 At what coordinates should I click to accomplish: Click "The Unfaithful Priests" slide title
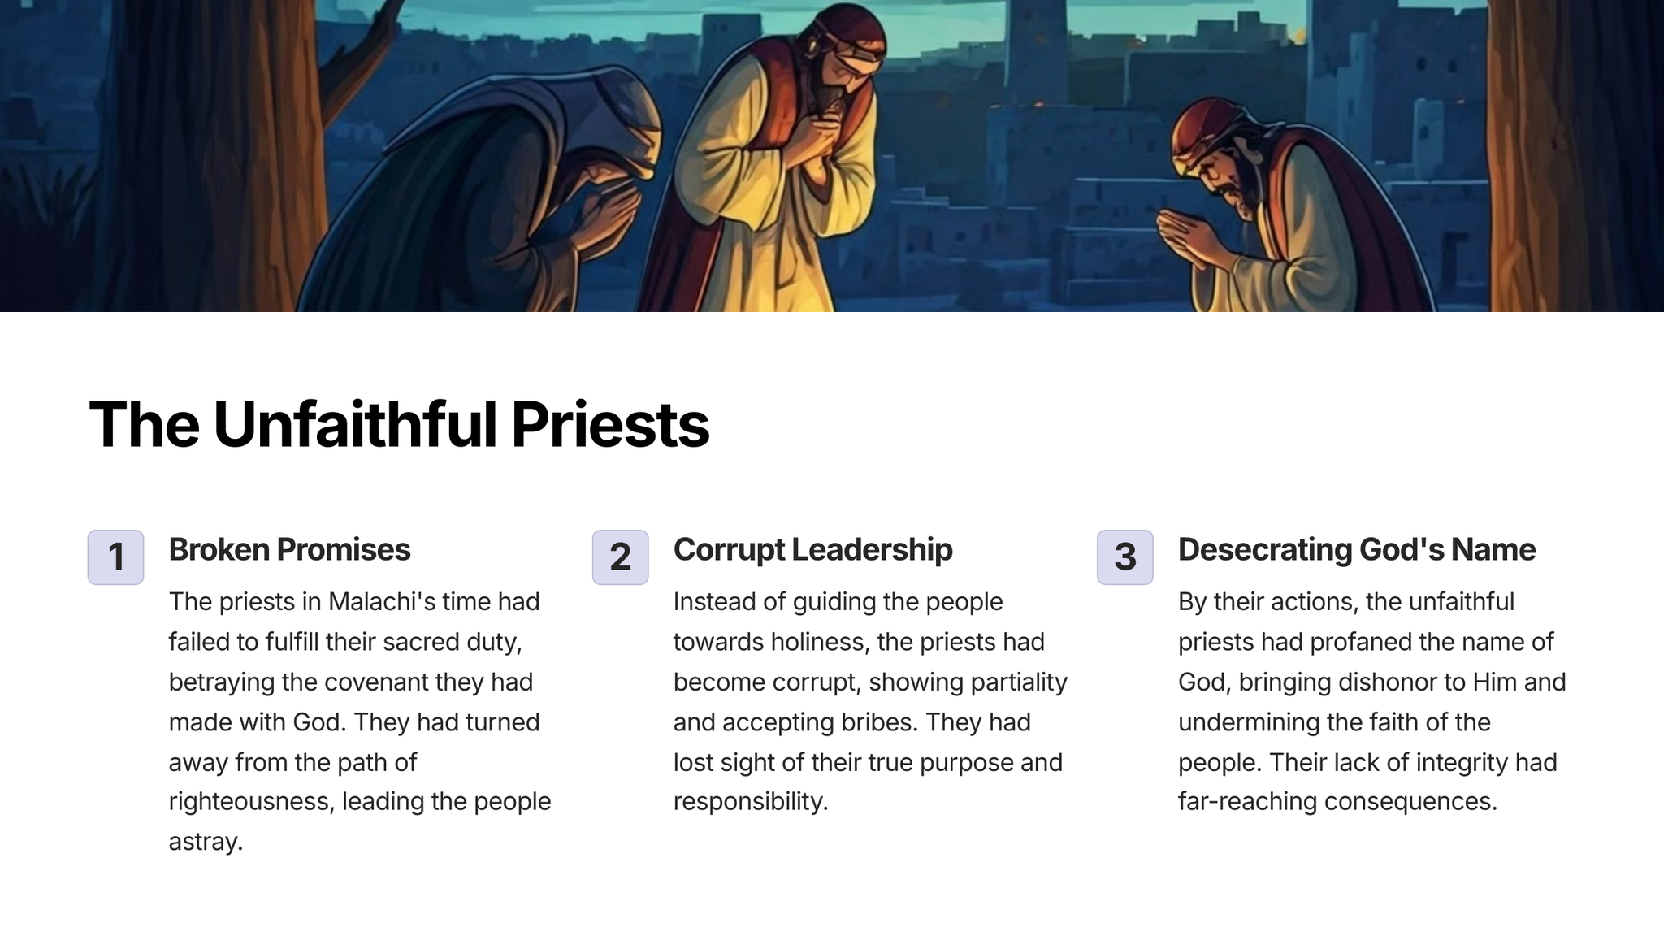pyautogui.click(x=399, y=424)
